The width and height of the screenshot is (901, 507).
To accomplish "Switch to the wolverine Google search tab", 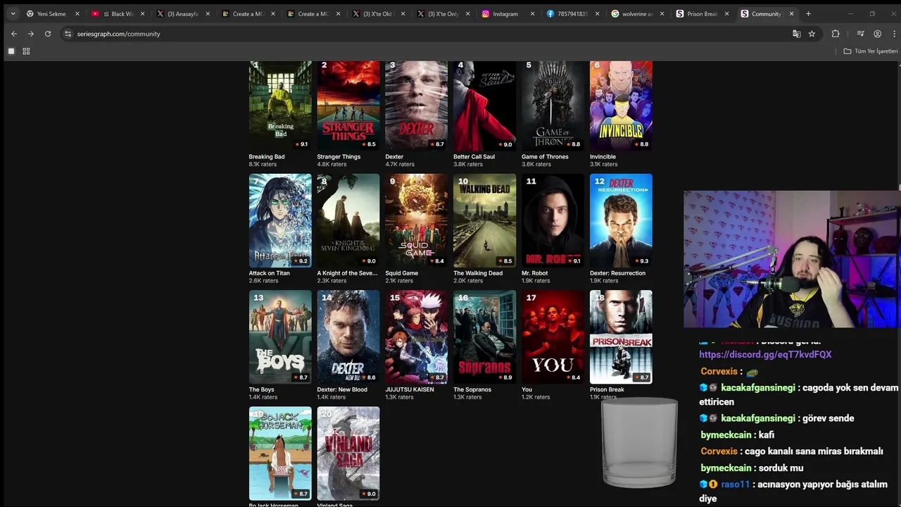I will tap(637, 13).
